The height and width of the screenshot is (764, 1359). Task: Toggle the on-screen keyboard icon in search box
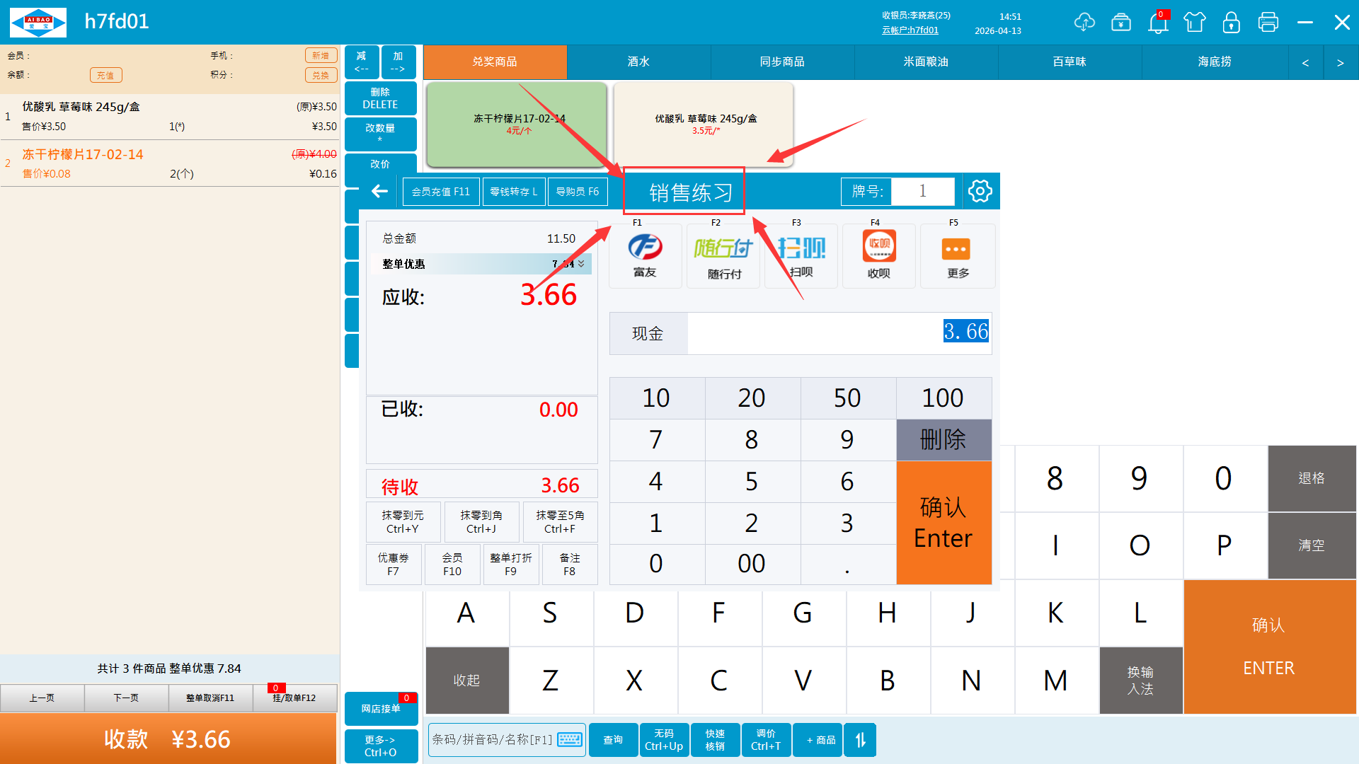[570, 740]
